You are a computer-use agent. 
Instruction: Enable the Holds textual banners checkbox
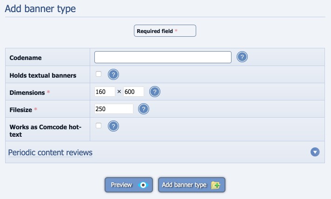(x=99, y=74)
